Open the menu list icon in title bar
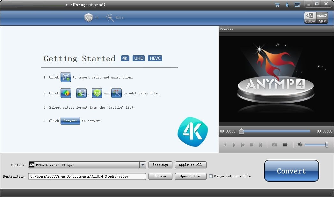The height and width of the screenshot is (197, 334). pos(297,4)
